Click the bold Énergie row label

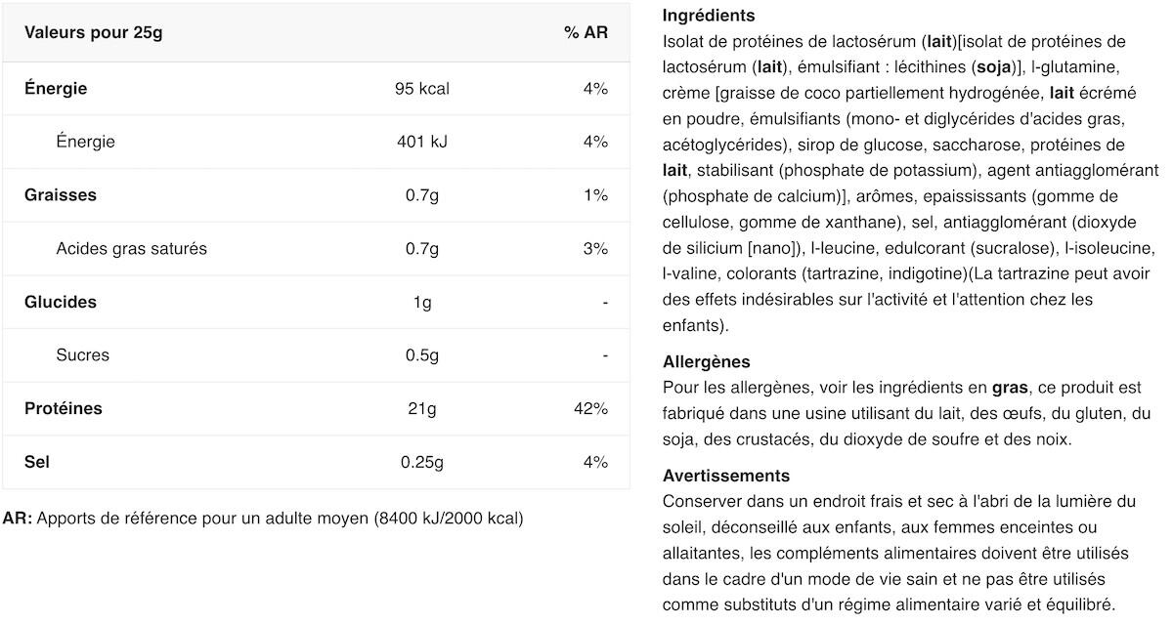point(56,89)
